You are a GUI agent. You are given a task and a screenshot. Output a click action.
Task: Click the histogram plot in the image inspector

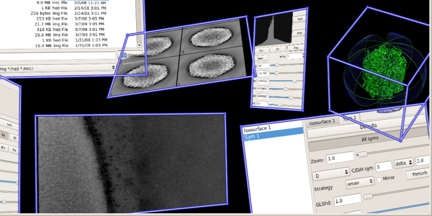point(274,29)
